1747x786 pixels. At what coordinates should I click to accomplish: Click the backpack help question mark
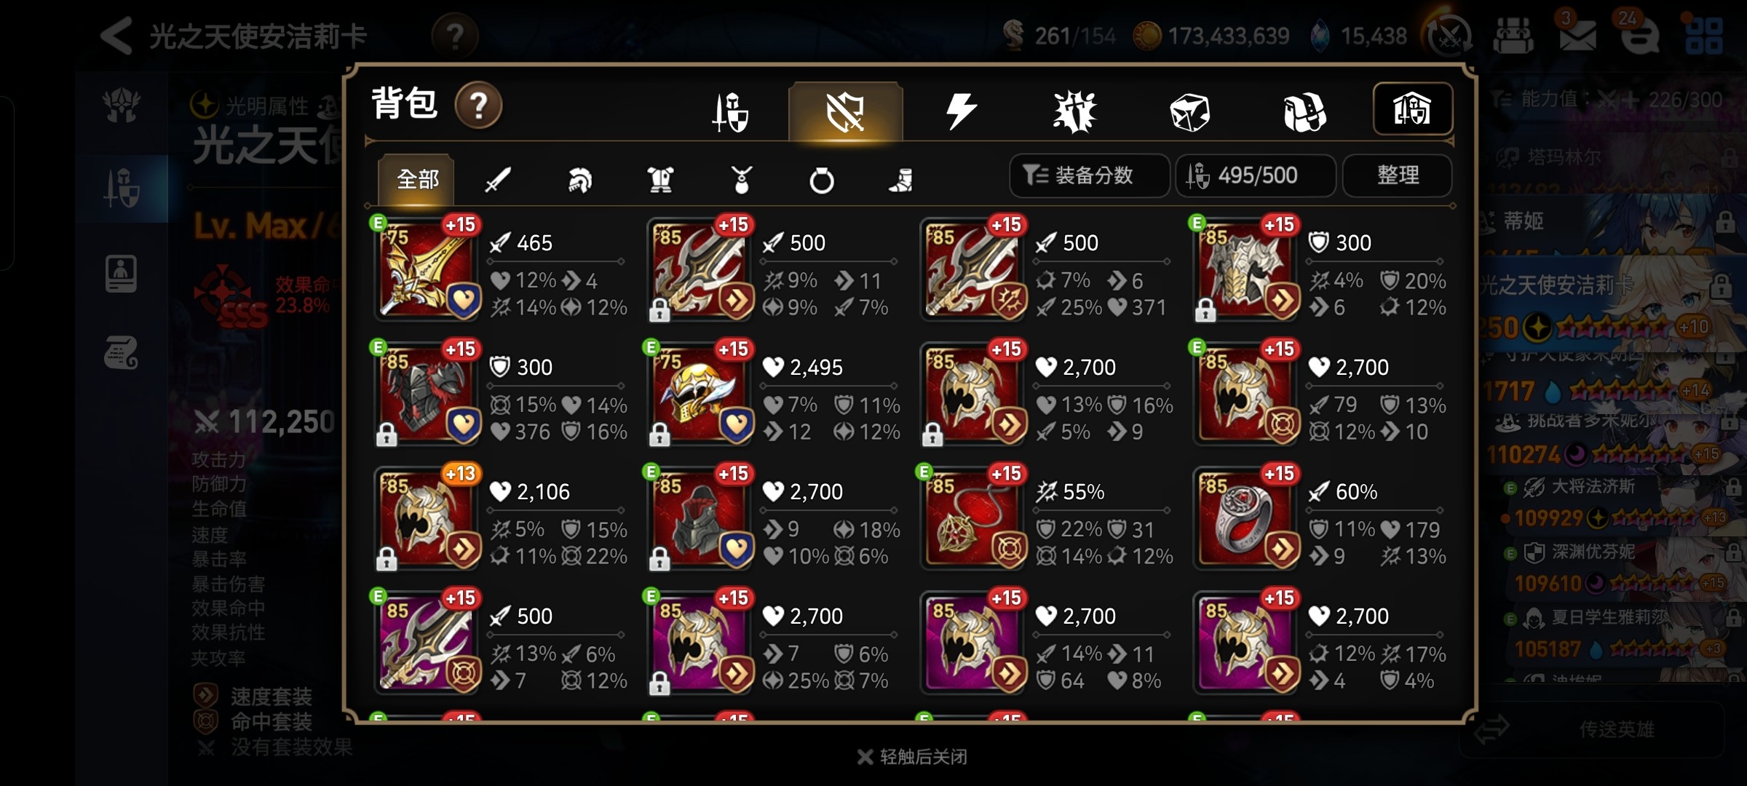(478, 106)
